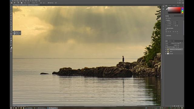Open the File menu
The height and width of the screenshot is (109, 194).
coord(13,1)
